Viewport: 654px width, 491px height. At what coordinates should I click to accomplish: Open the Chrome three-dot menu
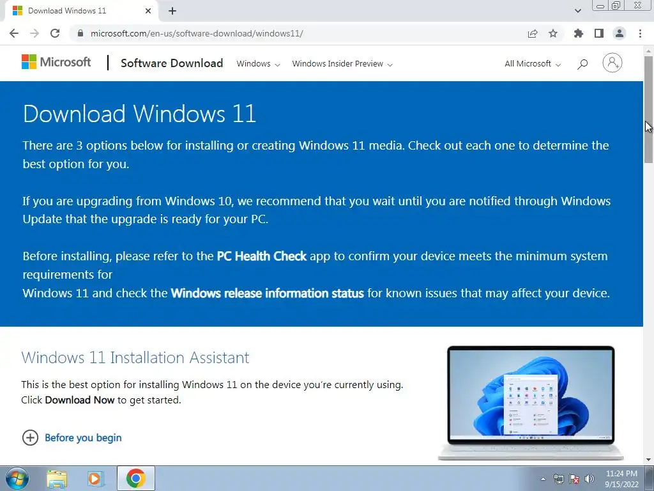[640, 33]
